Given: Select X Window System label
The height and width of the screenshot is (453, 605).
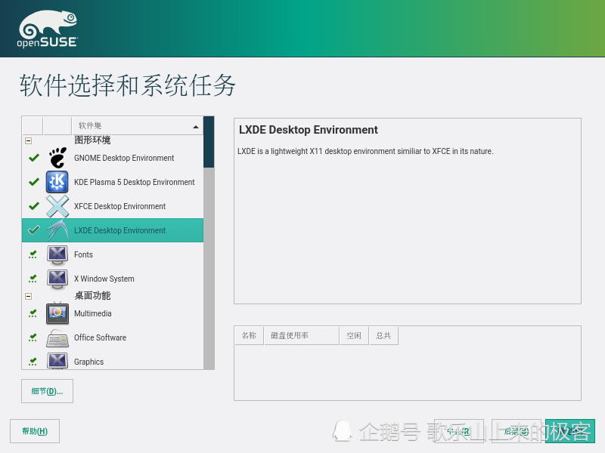Looking at the screenshot, I should click(104, 279).
